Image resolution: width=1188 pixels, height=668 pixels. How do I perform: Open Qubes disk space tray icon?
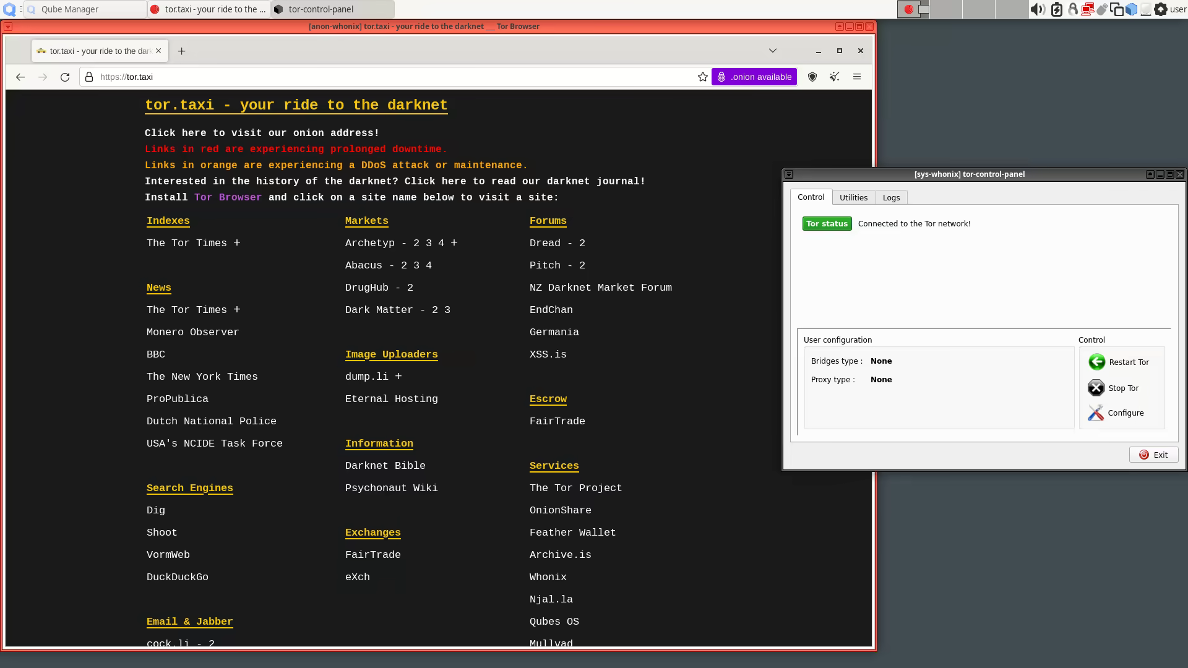[x=1146, y=9]
